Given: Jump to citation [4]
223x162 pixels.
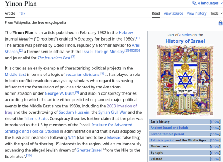Looking at the screenshot, I should [130, 50].
